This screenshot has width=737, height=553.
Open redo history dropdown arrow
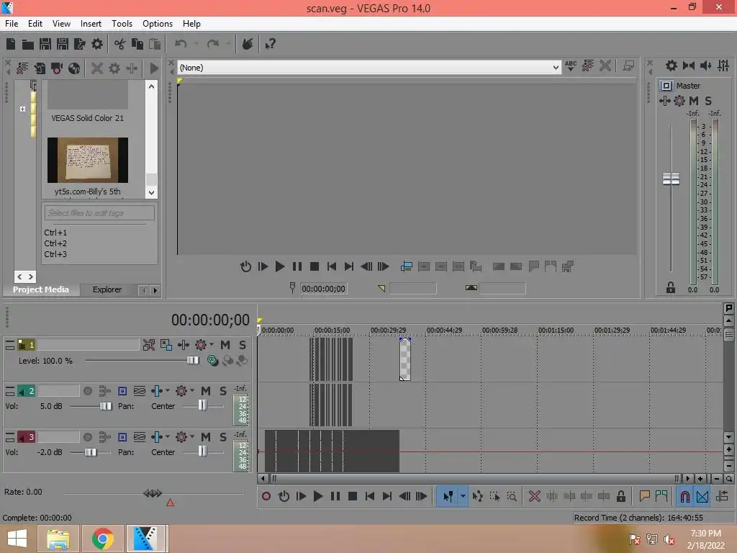click(228, 44)
